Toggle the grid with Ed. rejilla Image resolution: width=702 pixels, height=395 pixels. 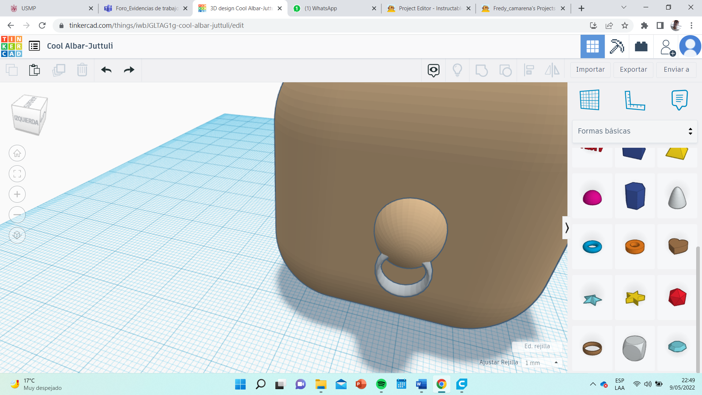point(537,346)
